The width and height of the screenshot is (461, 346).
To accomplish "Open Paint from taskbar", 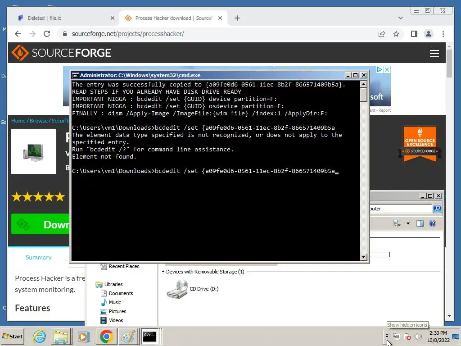I will [128, 336].
